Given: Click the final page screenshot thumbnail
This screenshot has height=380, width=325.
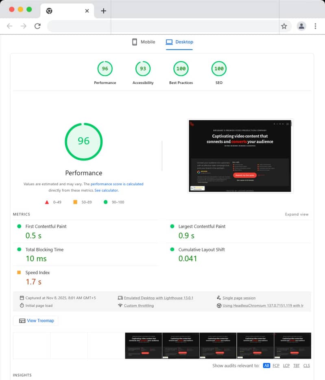Looking at the screenshot, I should tap(240, 156).
